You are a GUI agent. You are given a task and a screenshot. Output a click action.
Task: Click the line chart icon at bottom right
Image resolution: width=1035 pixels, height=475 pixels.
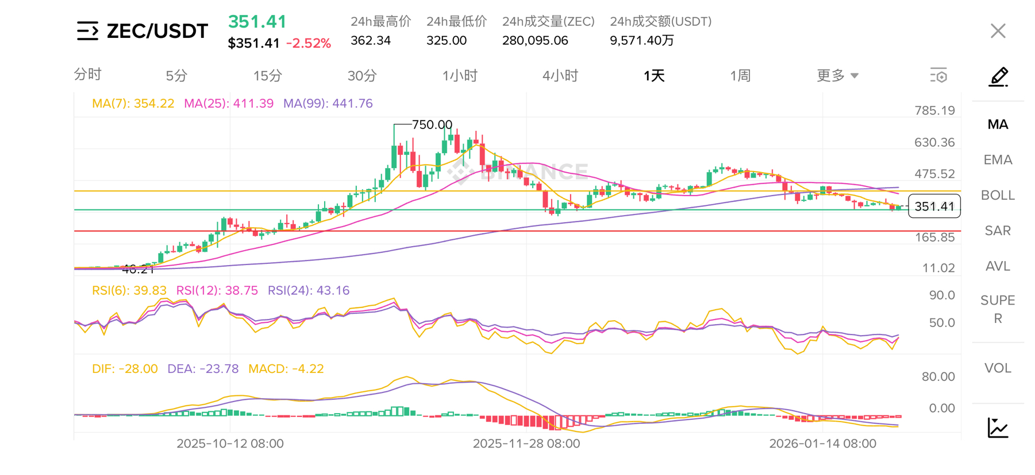998,428
